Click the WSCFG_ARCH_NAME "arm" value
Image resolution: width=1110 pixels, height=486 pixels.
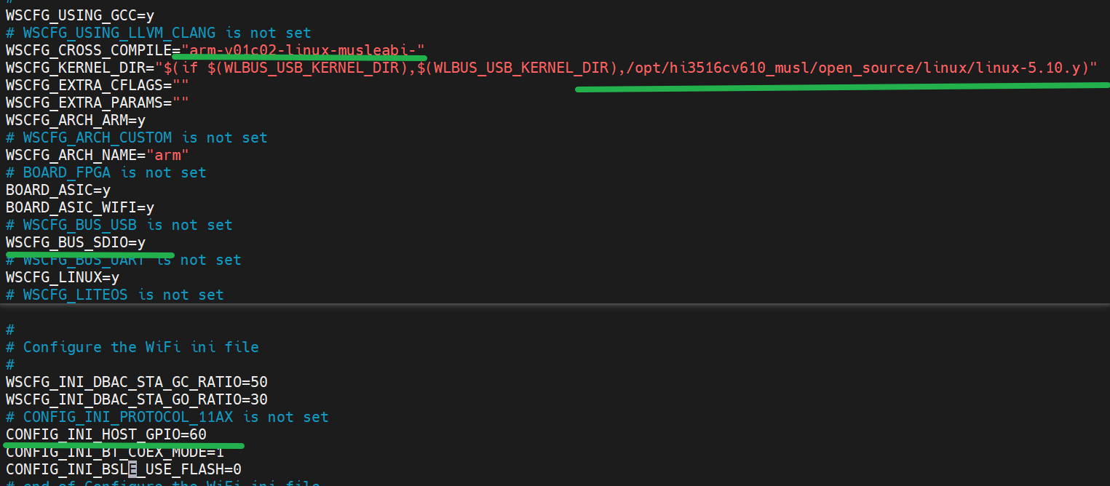click(x=167, y=155)
